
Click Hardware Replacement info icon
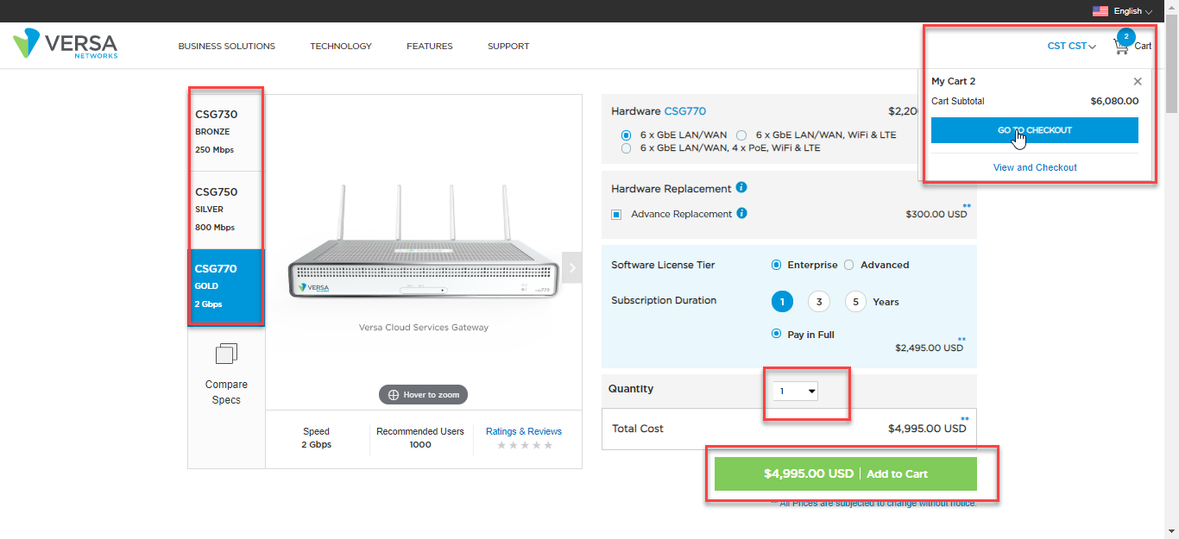(x=741, y=188)
